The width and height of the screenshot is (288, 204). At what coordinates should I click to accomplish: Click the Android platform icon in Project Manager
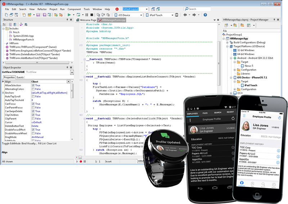(x=234, y=57)
